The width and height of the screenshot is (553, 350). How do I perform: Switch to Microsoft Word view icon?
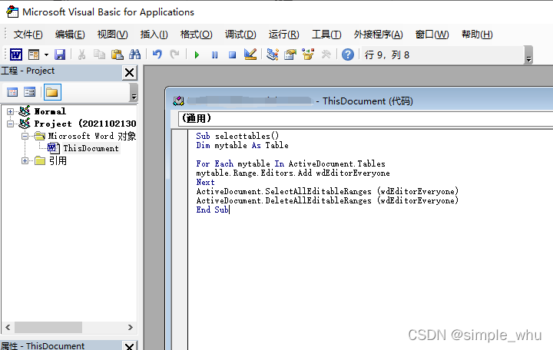pos(16,54)
